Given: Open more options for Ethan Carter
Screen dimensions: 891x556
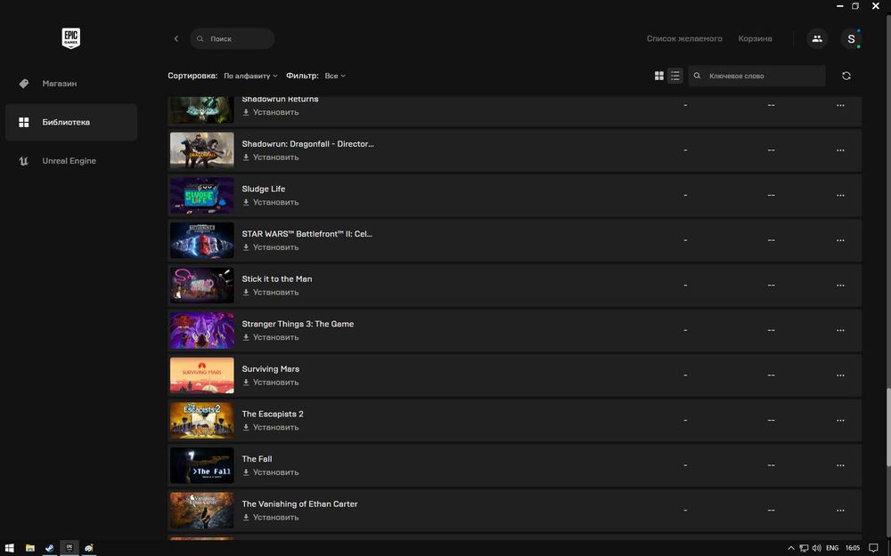Looking at the screenshot, I should pyautogui.click(x=840, y=510).
